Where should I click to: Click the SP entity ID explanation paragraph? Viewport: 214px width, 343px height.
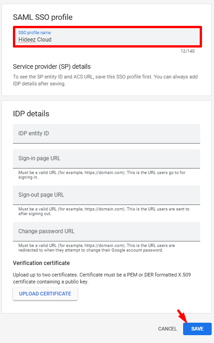point(105,80)
